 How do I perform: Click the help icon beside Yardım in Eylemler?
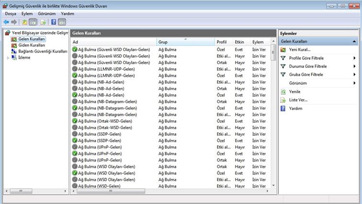(283, 108)
